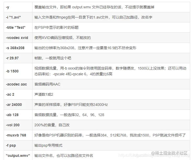Click the '-acodec aac' parameter cell
The width and height of the screenshot is (192, 160).
[x=18, y=84]
